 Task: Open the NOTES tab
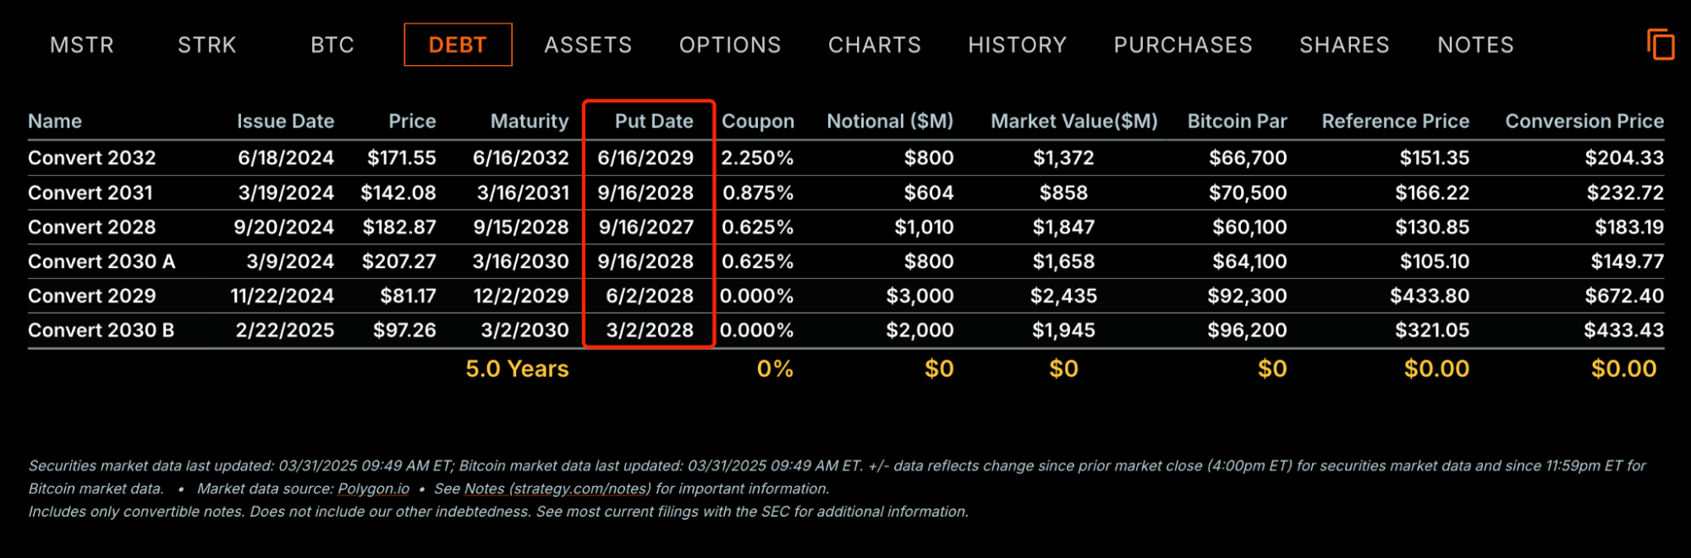(1475, 45)
